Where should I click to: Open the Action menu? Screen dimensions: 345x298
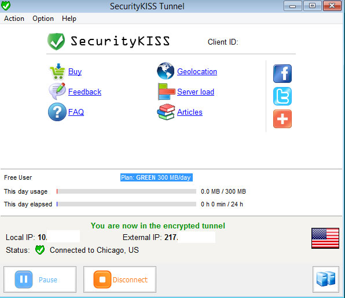(x=14, y=19)
